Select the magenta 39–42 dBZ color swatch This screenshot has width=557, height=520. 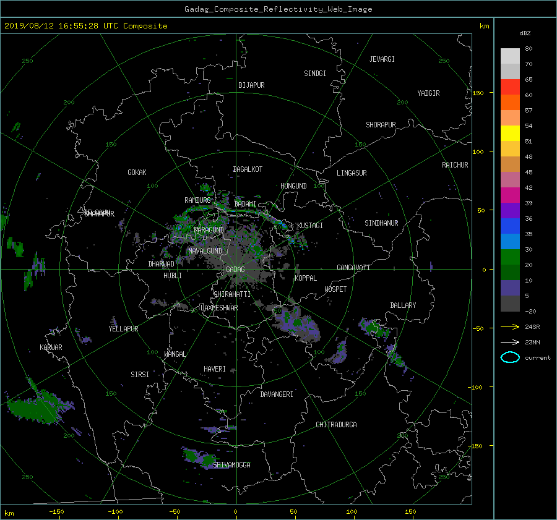510,195
